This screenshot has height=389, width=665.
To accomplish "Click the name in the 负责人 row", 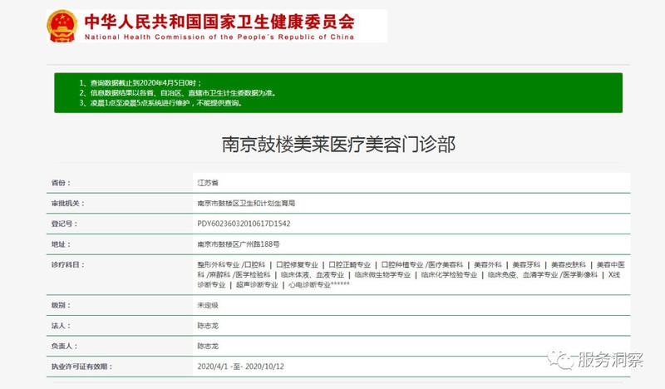I will (207, 346).
